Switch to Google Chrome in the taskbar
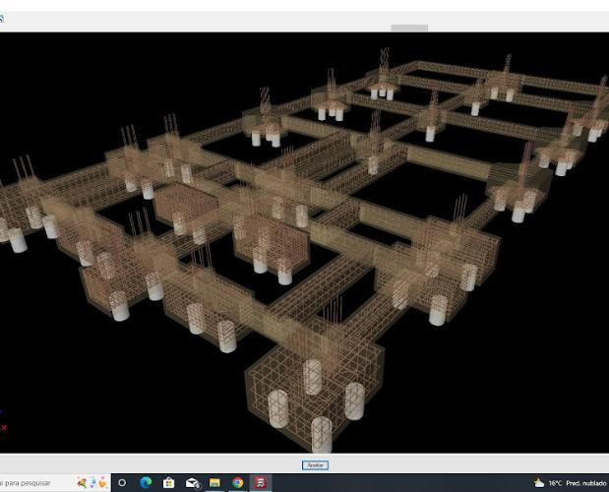This screenshot has height=492, width=609. (238, 483)
